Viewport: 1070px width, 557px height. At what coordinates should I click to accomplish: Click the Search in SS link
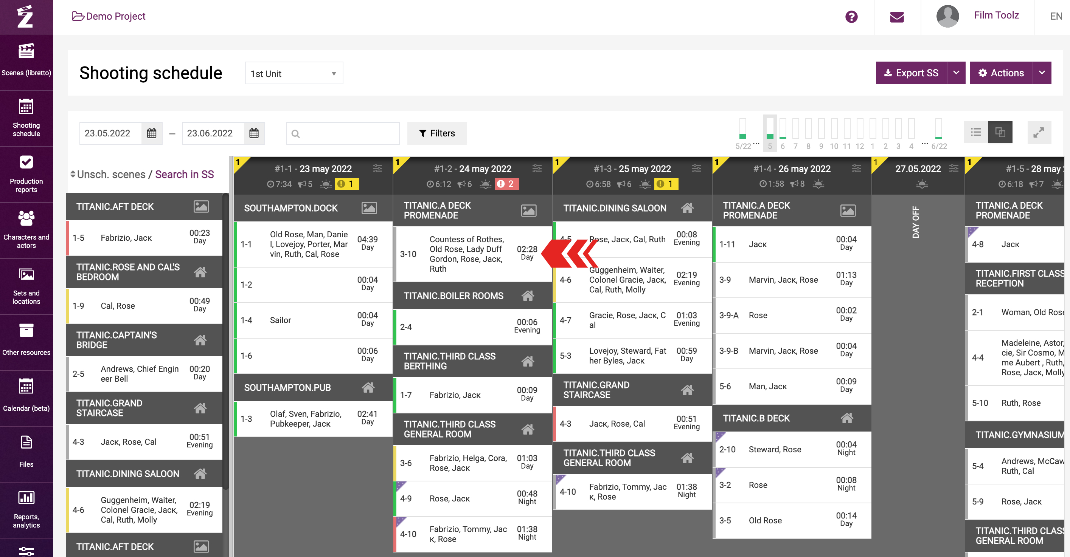pyautogui.click(x=185, y=174)
